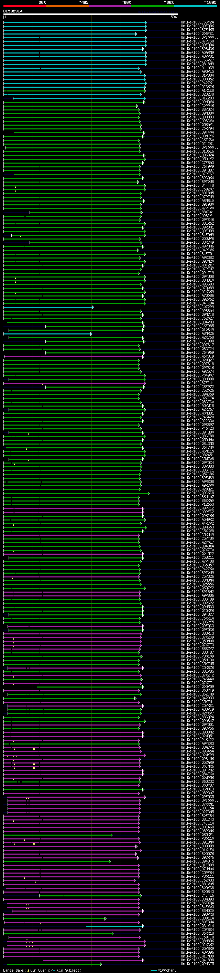
Task: Pick the UniRef100_C5XU49 label
Action: coord(197,535)
